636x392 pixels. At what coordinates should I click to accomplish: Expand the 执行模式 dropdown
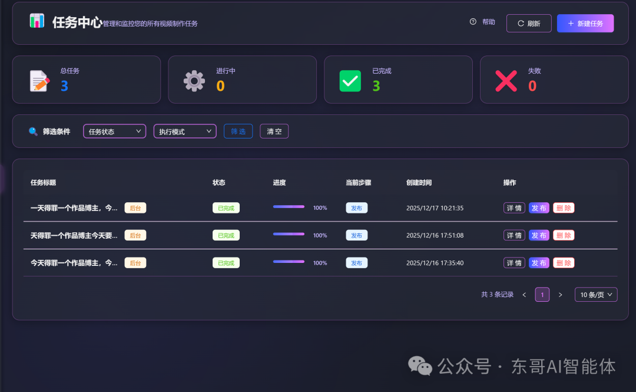click(x=185, y=131)
